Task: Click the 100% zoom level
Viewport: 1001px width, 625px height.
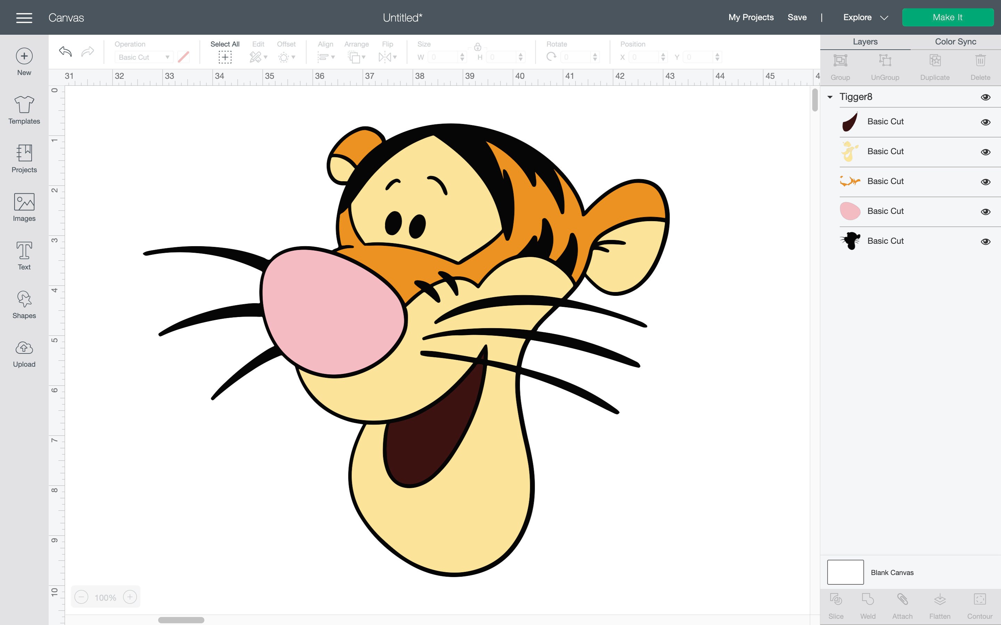Action: (105, 598)
